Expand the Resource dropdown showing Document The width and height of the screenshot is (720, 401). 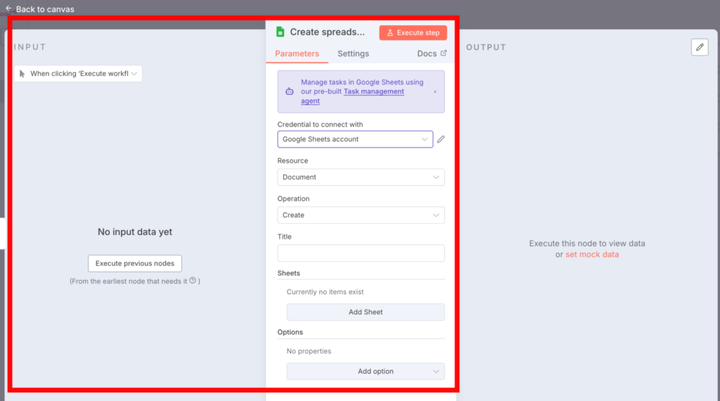coord(361,177)
